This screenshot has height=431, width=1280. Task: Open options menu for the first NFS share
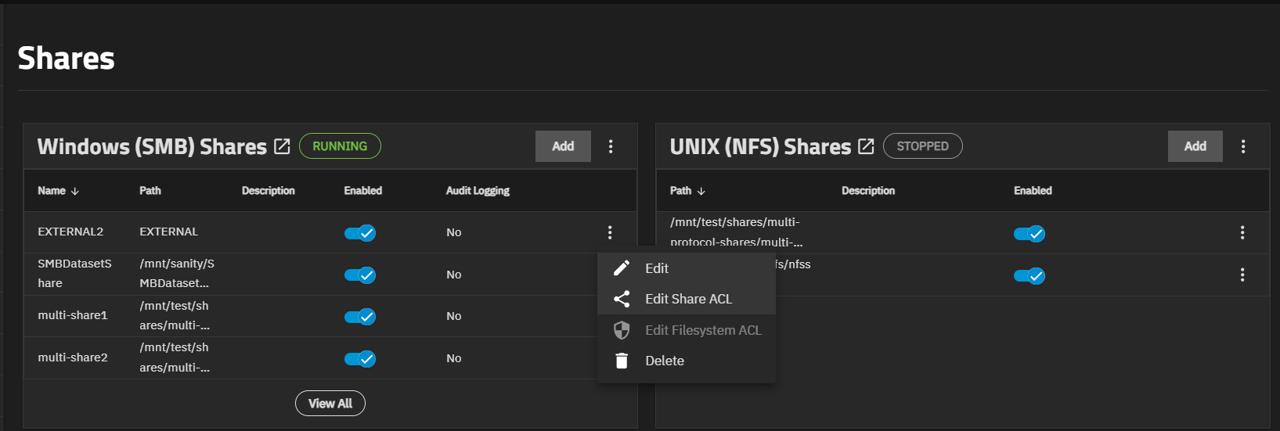(1242, 232)
